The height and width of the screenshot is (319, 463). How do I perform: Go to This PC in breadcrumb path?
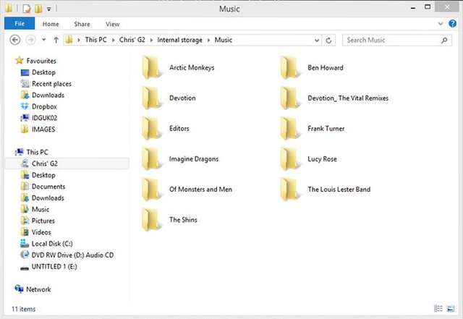coord(97,40)
